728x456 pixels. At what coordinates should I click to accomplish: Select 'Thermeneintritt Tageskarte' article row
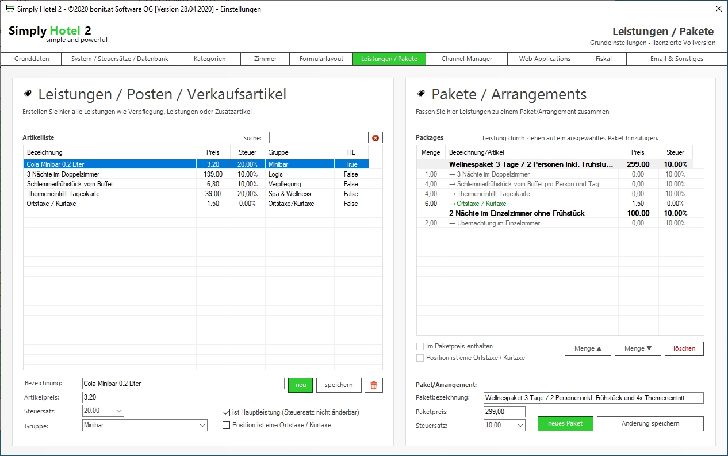tap(196, 194)
